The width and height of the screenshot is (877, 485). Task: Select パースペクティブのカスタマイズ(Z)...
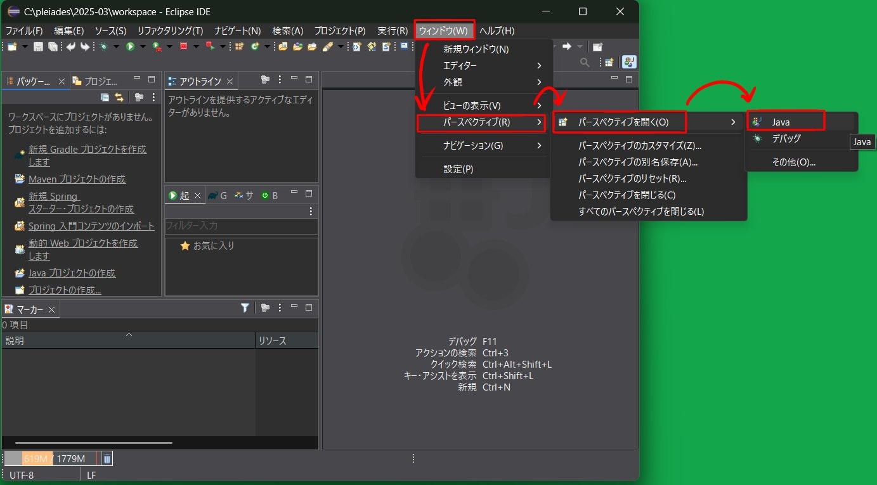pyautogui.click(x=649, y=145)
